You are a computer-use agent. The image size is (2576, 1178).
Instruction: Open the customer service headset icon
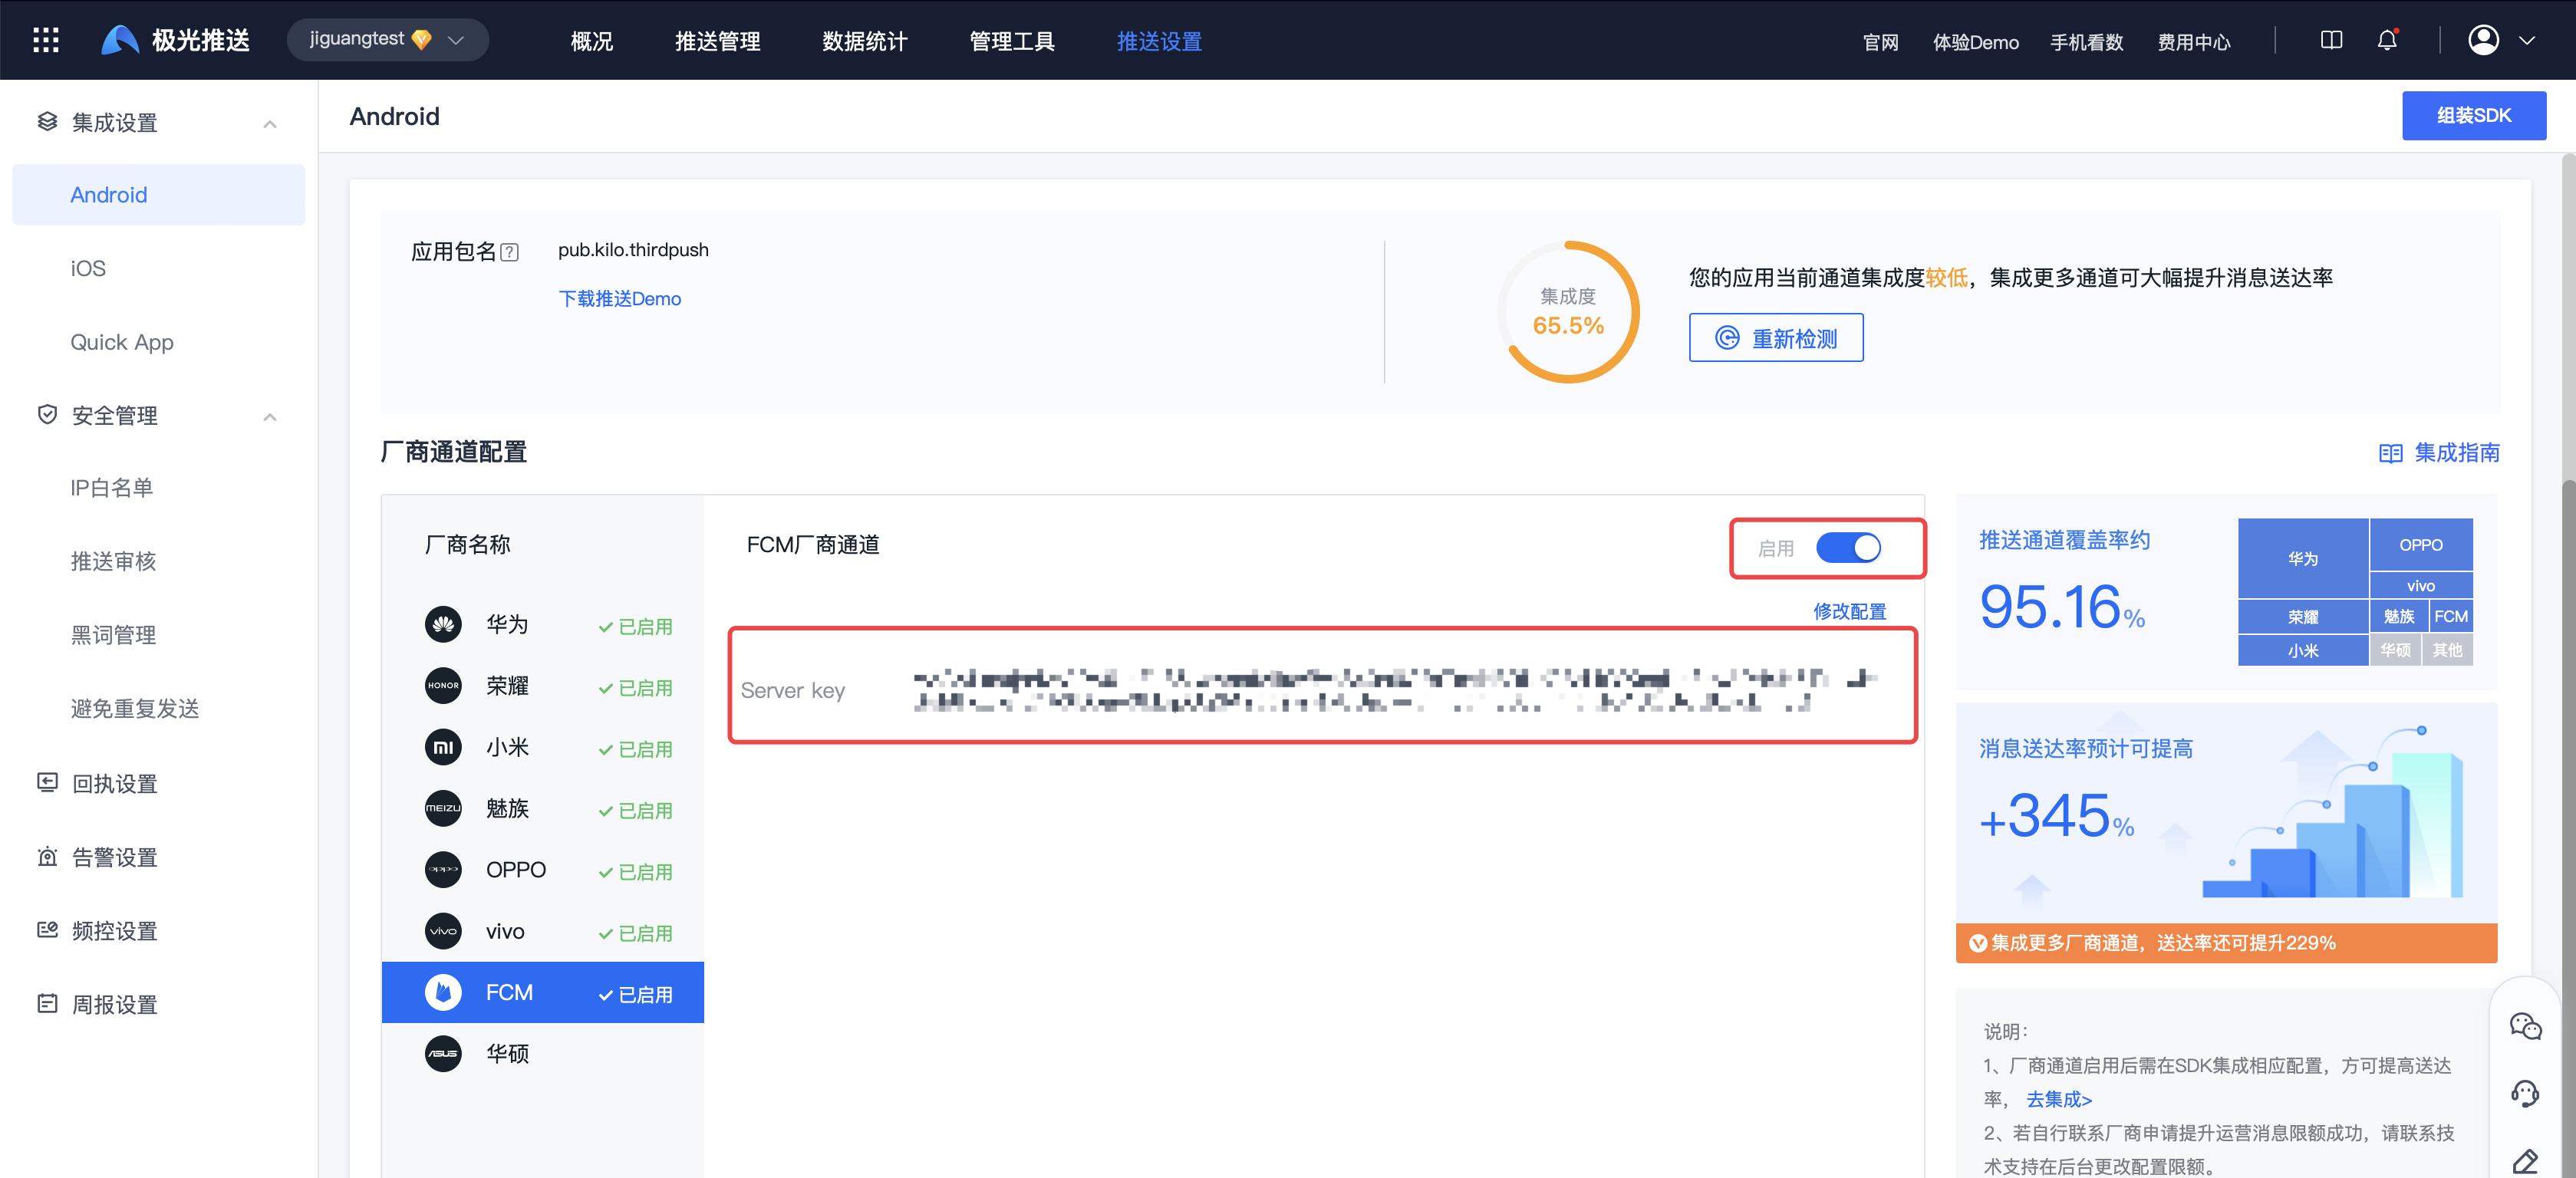(x=2525, y=1093)
